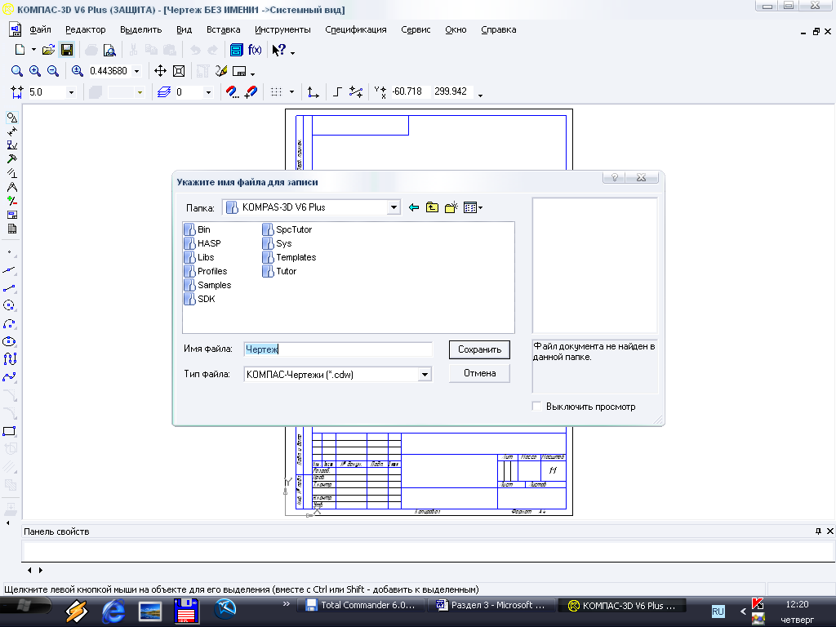This screenshot has width=836, height=627.
Task: Expand the Тип файла dropdown
Action: point(425,374)
